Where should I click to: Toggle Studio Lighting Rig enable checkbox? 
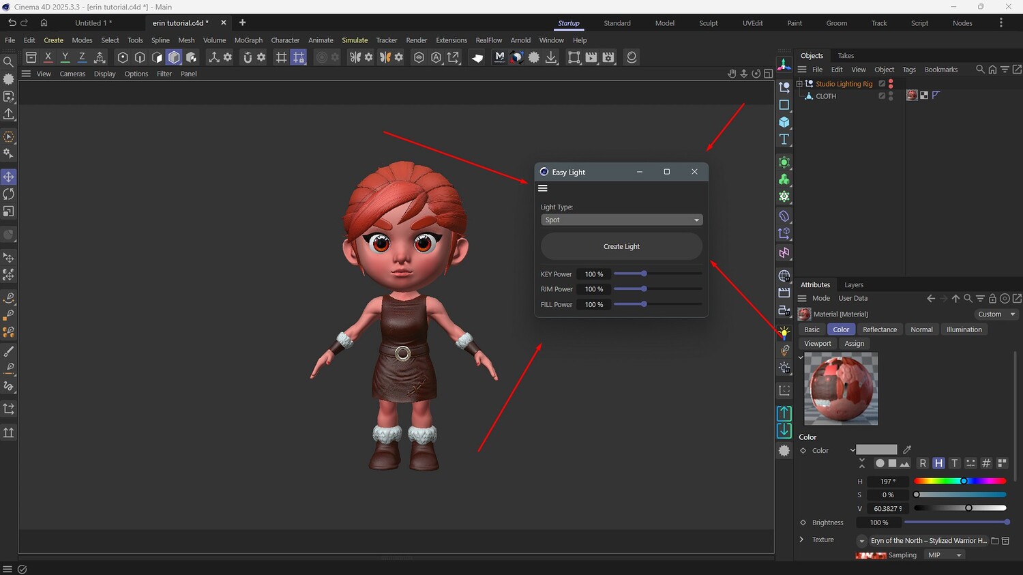coord(882,84)
